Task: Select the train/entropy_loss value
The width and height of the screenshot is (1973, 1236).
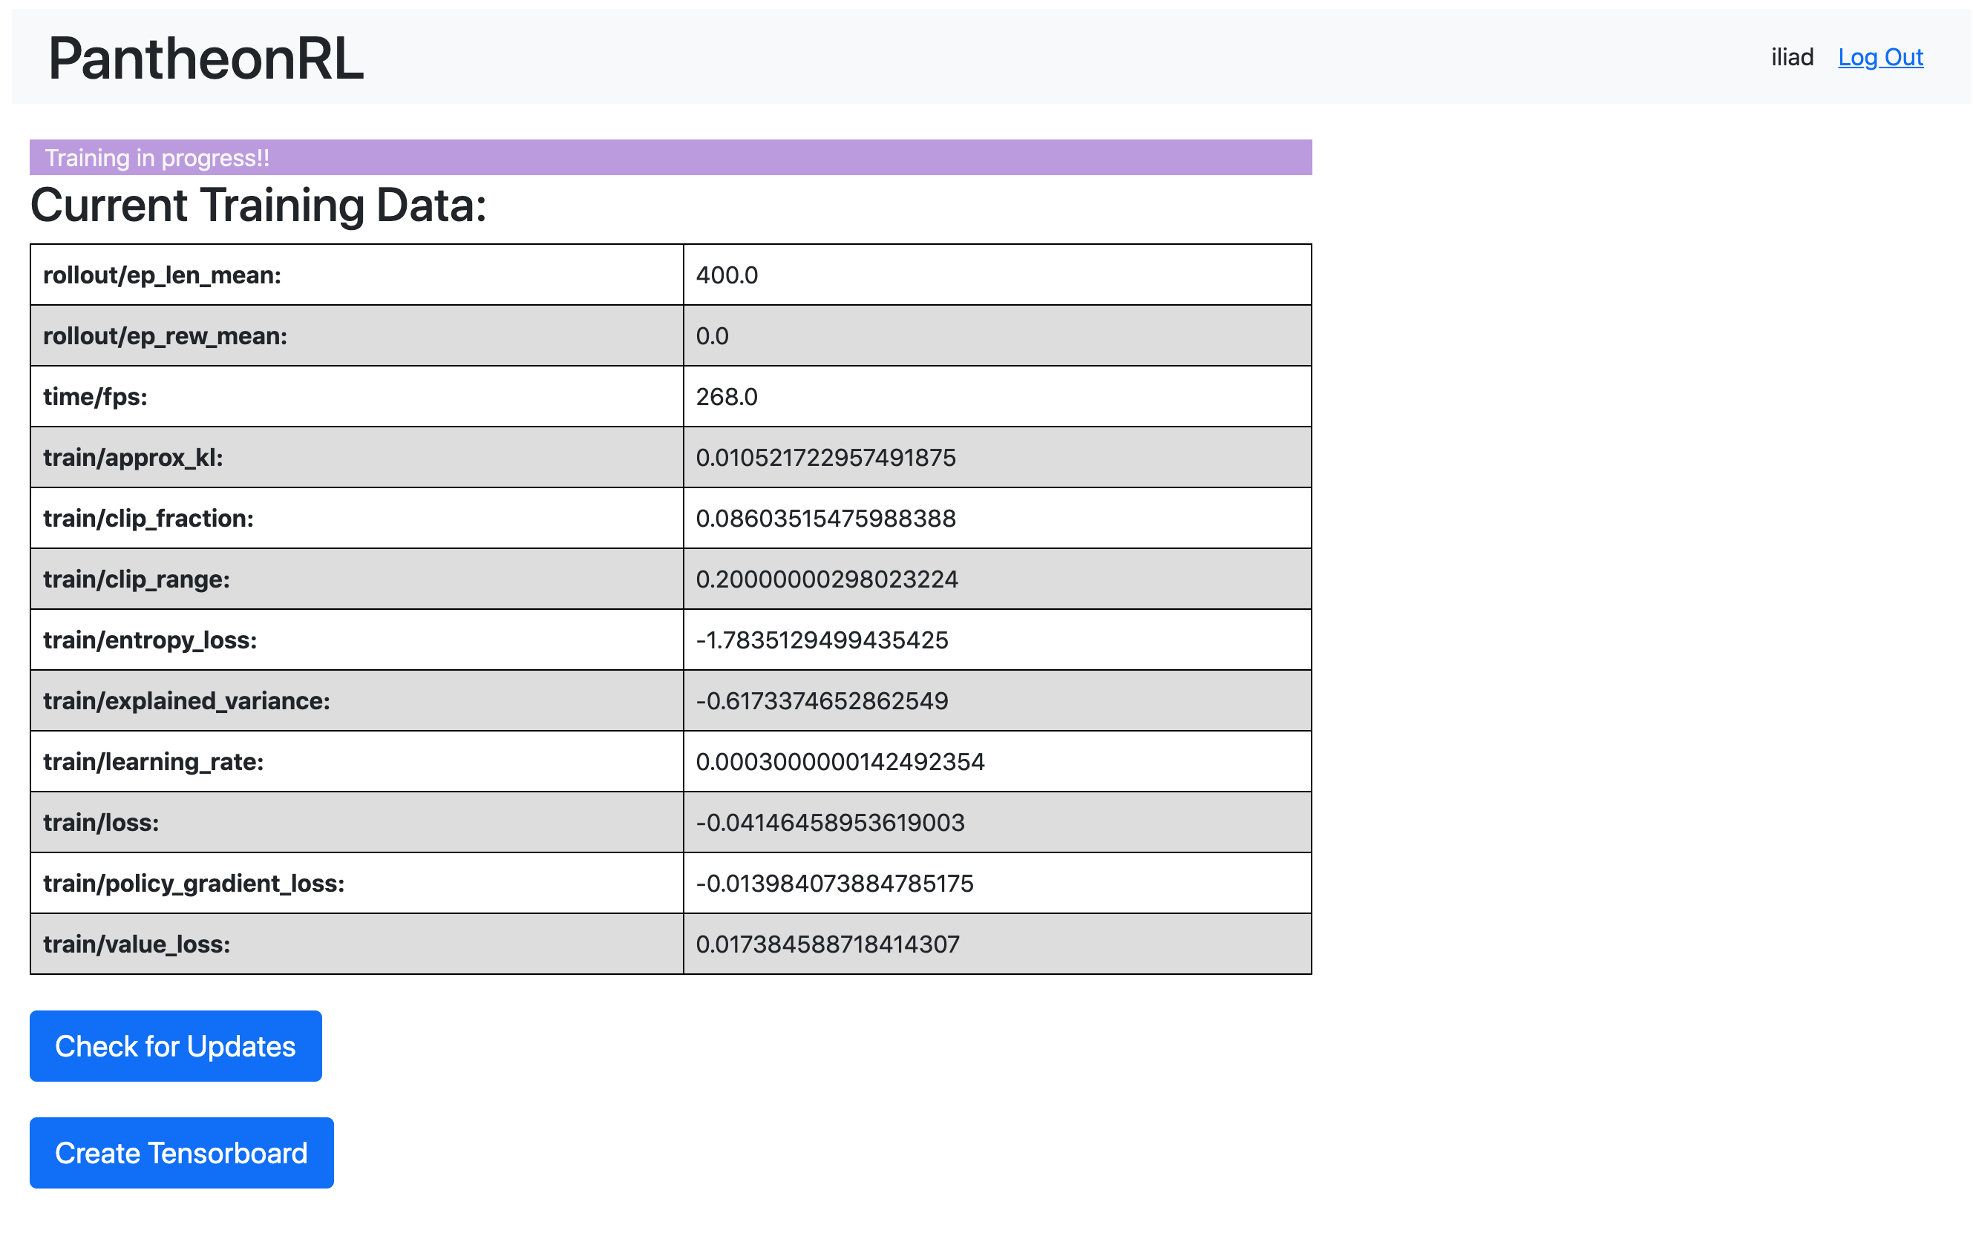Action: pos(822,640)
